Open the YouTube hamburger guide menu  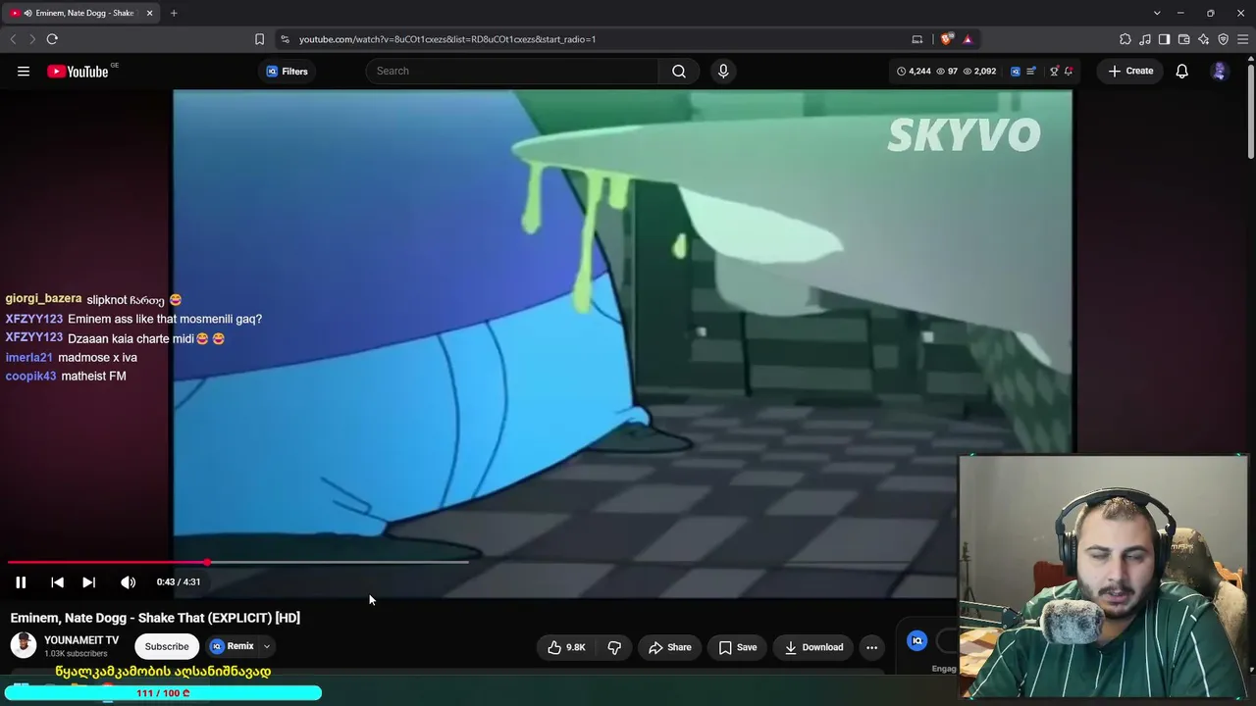(24, 71)
